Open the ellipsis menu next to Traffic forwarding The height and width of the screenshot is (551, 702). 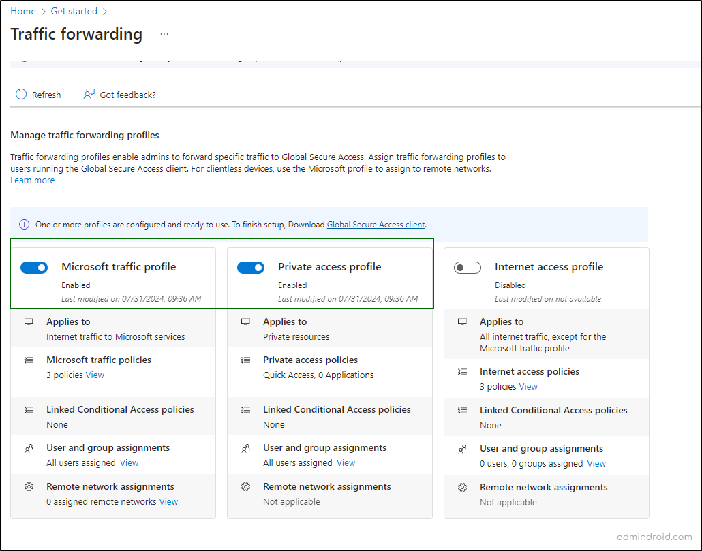[x=164, y=34]
